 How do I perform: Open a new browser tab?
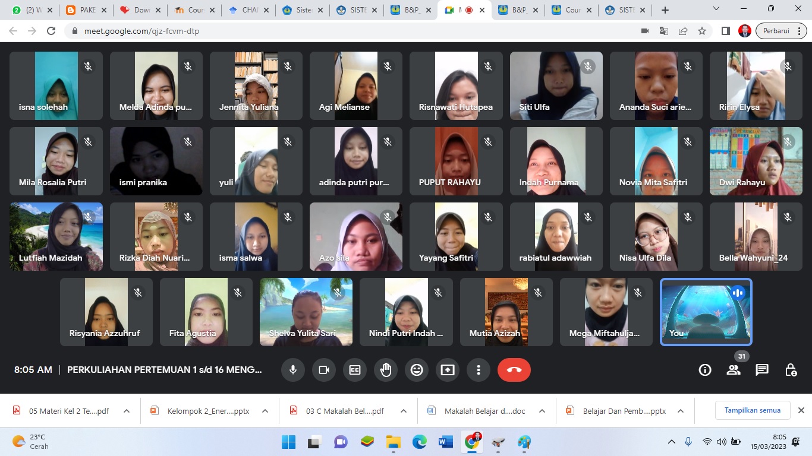pyautogui.click(x=665, y=10)
